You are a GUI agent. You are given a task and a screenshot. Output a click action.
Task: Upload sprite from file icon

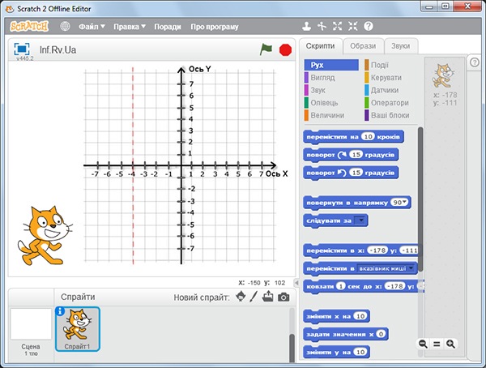[x=268, y=297]
